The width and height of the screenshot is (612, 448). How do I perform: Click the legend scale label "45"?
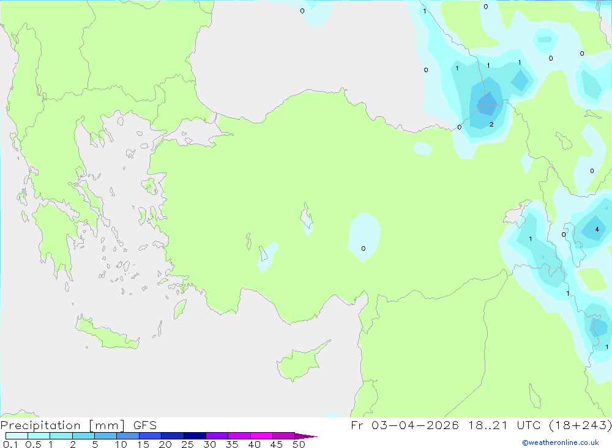click(x=277, y=444)
